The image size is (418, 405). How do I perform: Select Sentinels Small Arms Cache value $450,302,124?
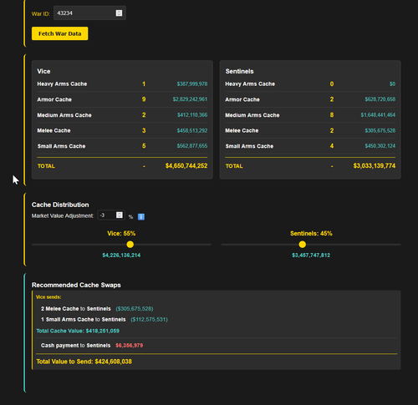[380, 146]
